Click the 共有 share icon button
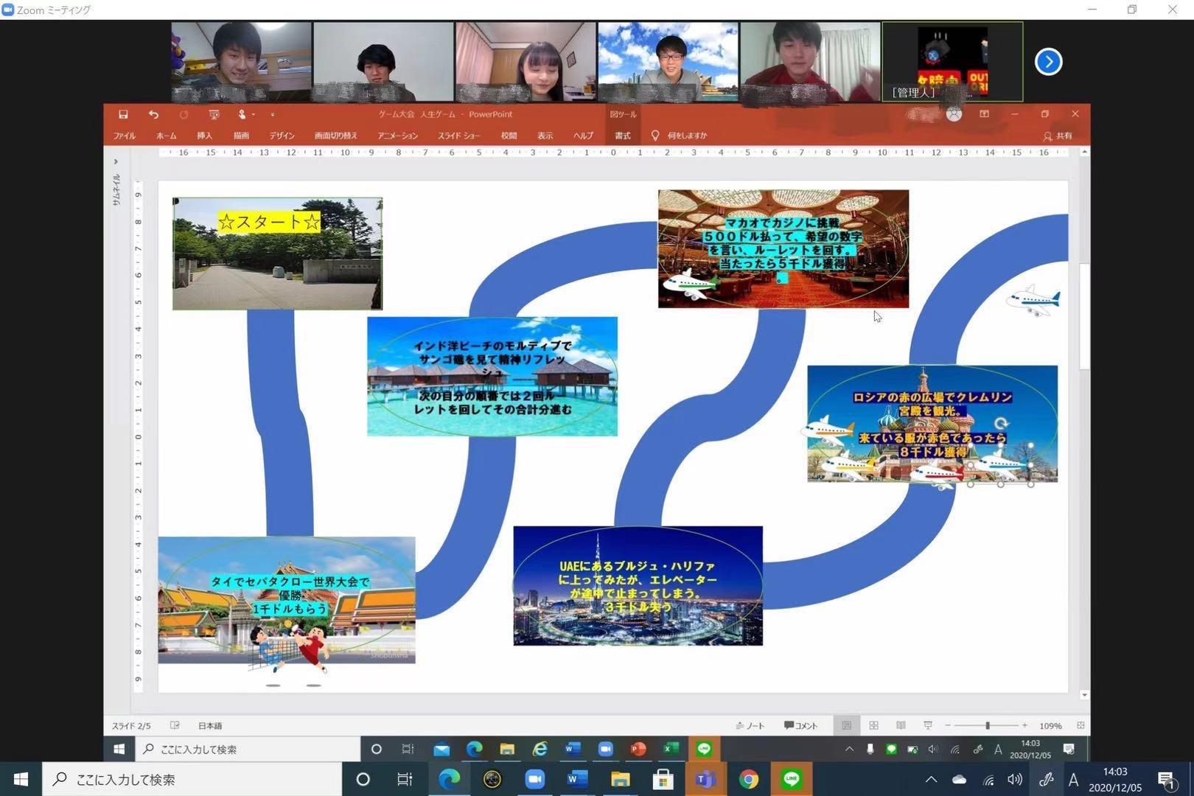 (1058, 136)
